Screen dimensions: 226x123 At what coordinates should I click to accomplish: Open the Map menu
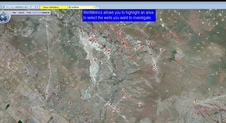point(14,13)
